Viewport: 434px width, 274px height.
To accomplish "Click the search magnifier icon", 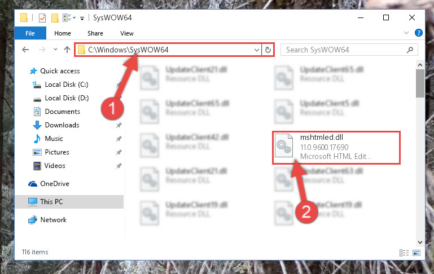I will (410, 50).
